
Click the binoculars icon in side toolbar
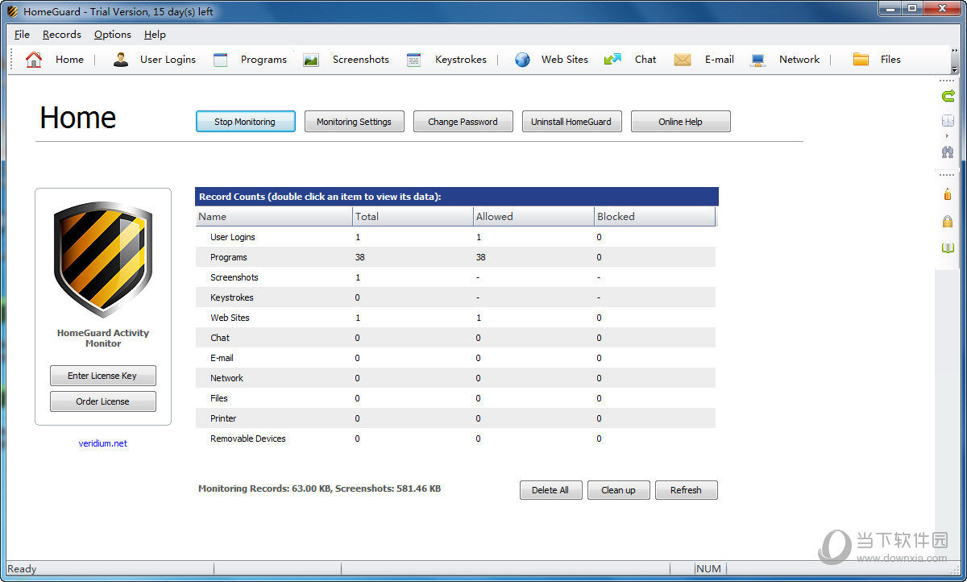pos(948,152)
